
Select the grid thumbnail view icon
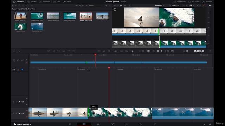click(80, 6)
